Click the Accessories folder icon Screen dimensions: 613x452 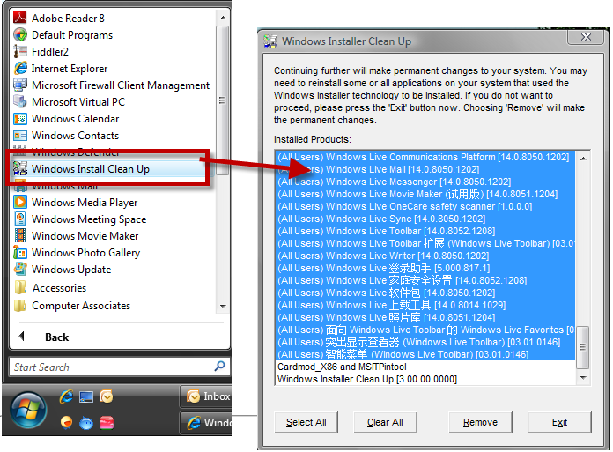pyautogui.click(x=20, y=287)
